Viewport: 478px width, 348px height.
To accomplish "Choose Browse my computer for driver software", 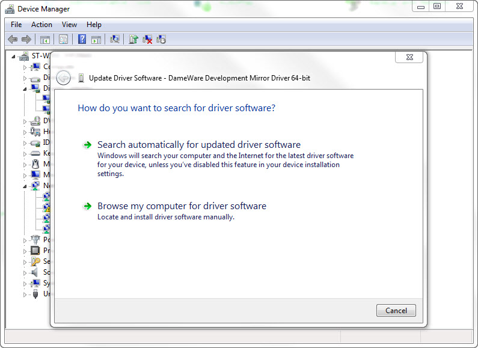I will tap(182, 206).
